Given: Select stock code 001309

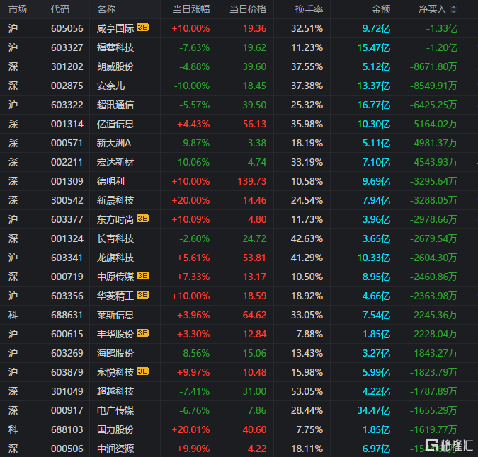Looking at the screenshot, I should pyautogui.click(x=67, y=181).
